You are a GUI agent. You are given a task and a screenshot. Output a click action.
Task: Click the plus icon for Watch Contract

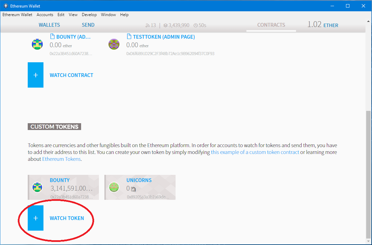point(36,75)
